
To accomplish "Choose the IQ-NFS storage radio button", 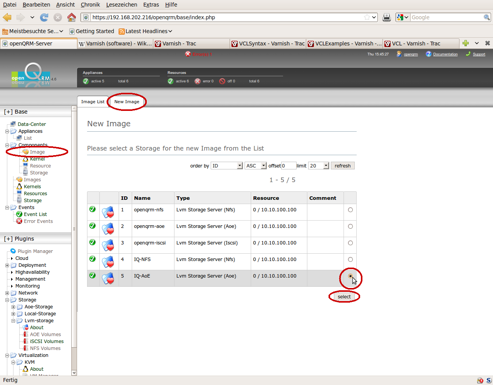I will (x=350, y=259).
